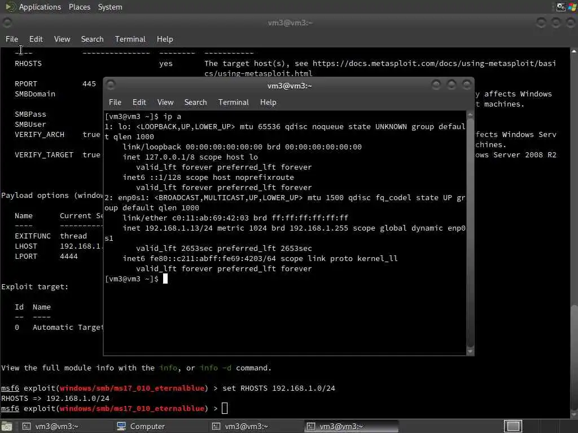Click Computer icon in taskbar entry
Image resolution: width=578 pixels, height=433 pixels.
point(121,426)
